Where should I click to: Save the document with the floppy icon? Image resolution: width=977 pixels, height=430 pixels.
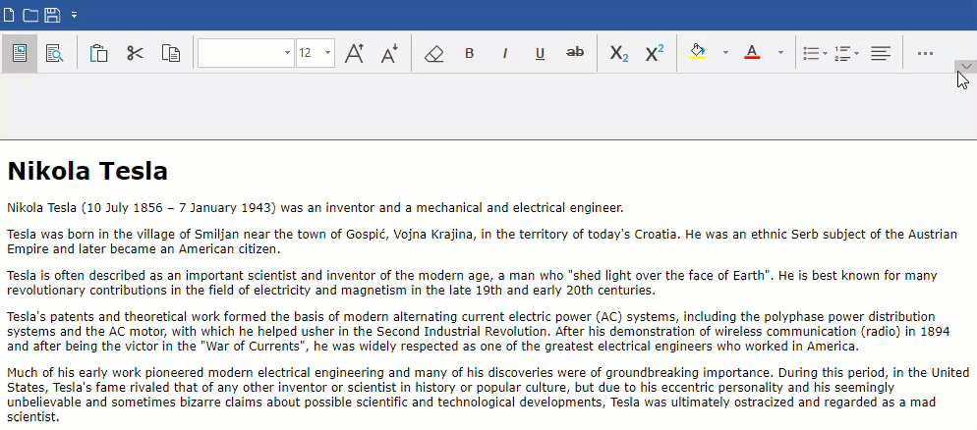point(52,15)
